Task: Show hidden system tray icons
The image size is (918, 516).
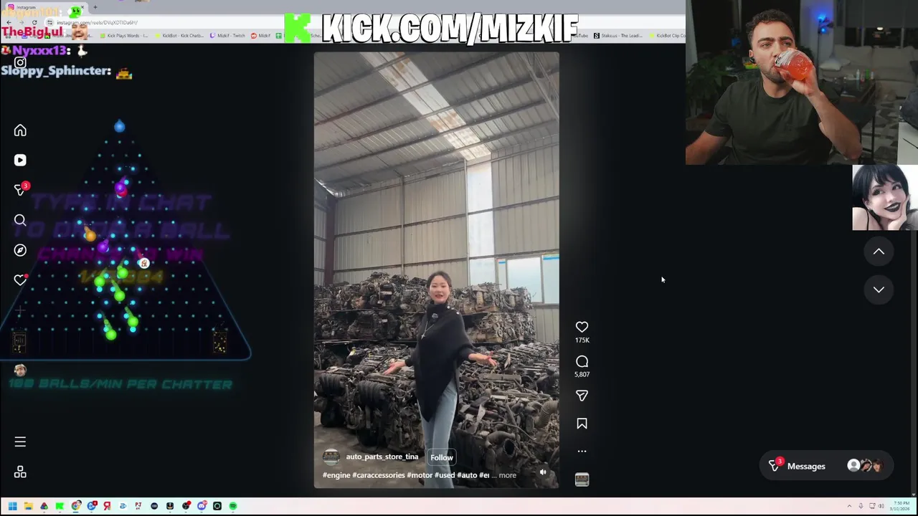Action: [849, 506]
